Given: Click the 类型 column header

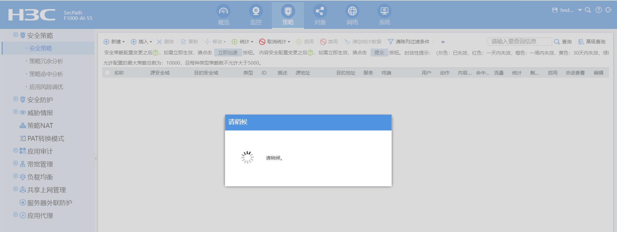Looking at the screenshot, I should pos(248,73).
